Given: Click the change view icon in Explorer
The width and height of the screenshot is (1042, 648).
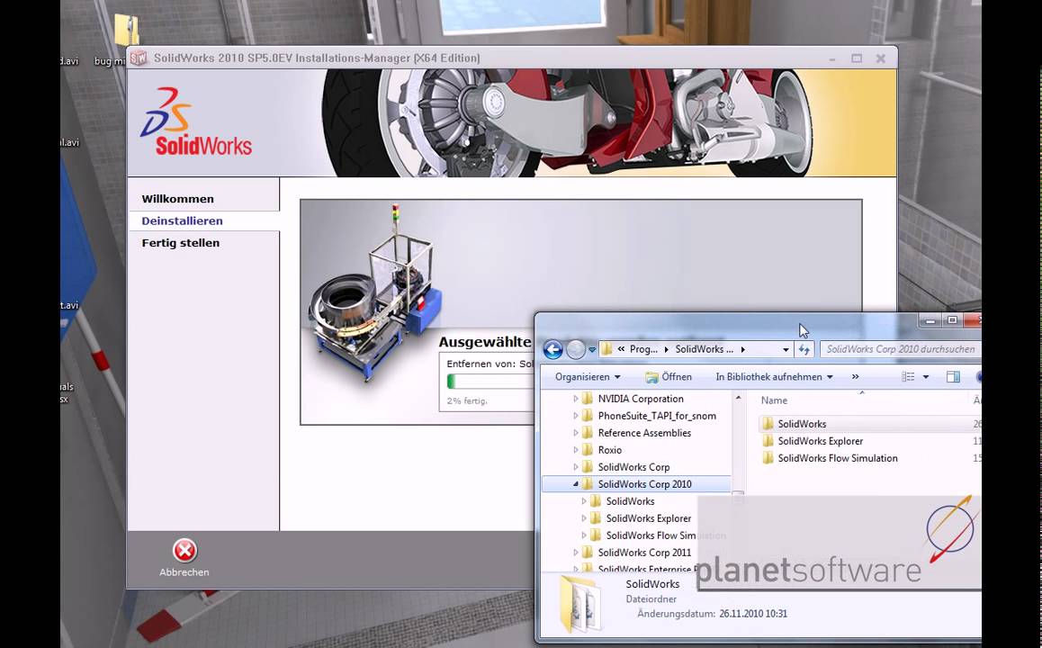Looking at the screenshot, I should pyautogui.click(x=908, y=377).
